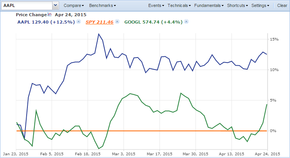Click the 0% axis label
Viewport: 290px width, 158px height.
[x=273, y=131]
